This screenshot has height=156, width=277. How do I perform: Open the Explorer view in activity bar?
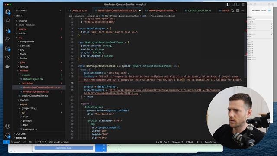7,12
